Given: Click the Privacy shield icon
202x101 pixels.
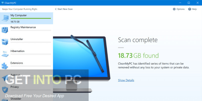Looking at the screenshot, I should click(x=5, y=90).
